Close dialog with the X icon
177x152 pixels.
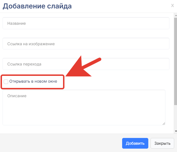click(172, 6)
